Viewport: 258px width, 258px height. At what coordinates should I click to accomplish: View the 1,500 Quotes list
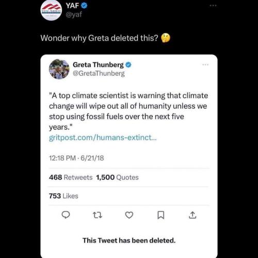tap(117, 178)
